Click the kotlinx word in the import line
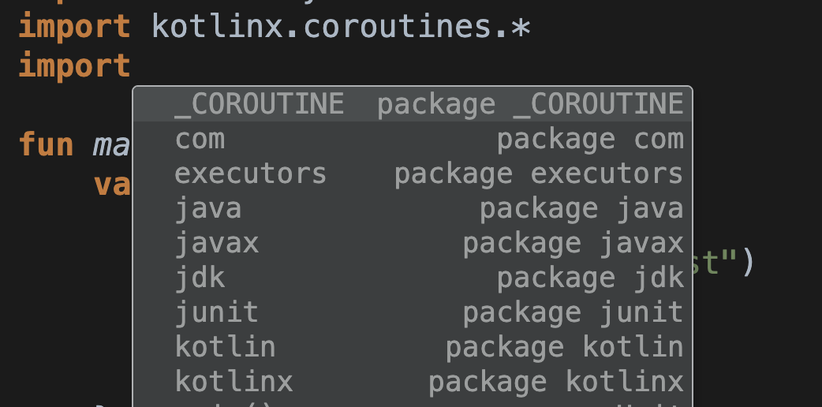Image resolution: width=822 pixels, height=407 pixels. click(217, 26)
